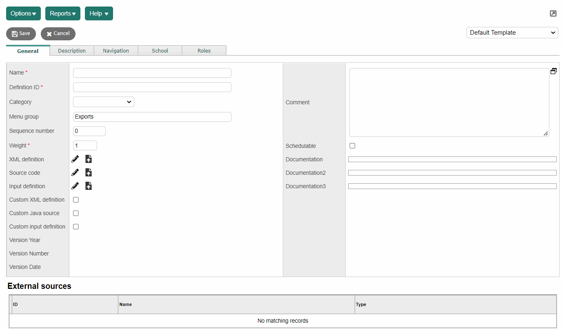
Task: Tick the Custom input definition checkbox
Action: pyautogui.click(x=76, y=227)
